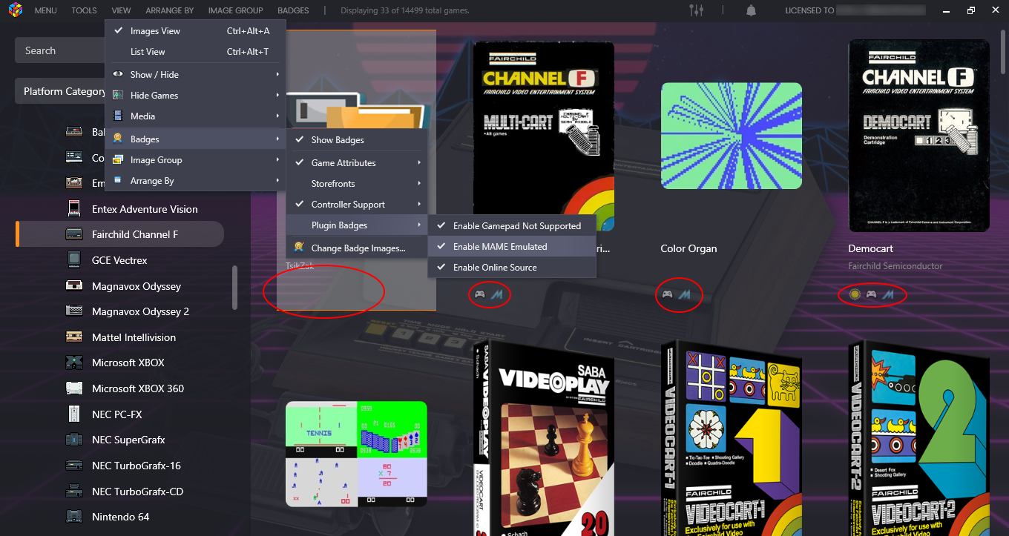
Task: Select Fairchild Channel F platform
Action: point(120,234)
